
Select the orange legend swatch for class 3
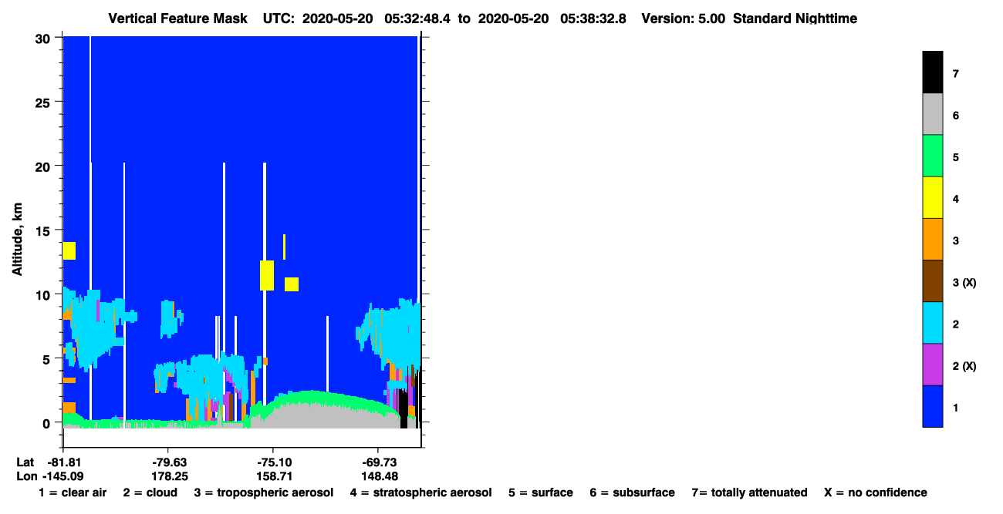tap(932, 239)
